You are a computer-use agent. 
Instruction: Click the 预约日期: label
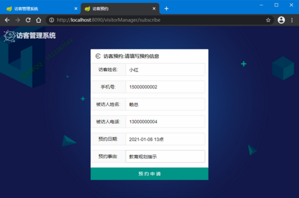(108, 139)
